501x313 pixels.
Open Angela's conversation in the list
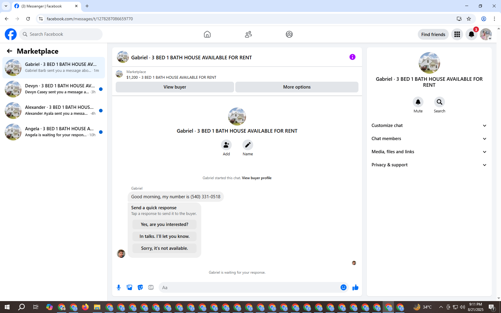click(x=54, y=132)
